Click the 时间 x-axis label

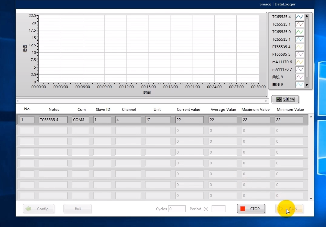[x=147, y=93]
